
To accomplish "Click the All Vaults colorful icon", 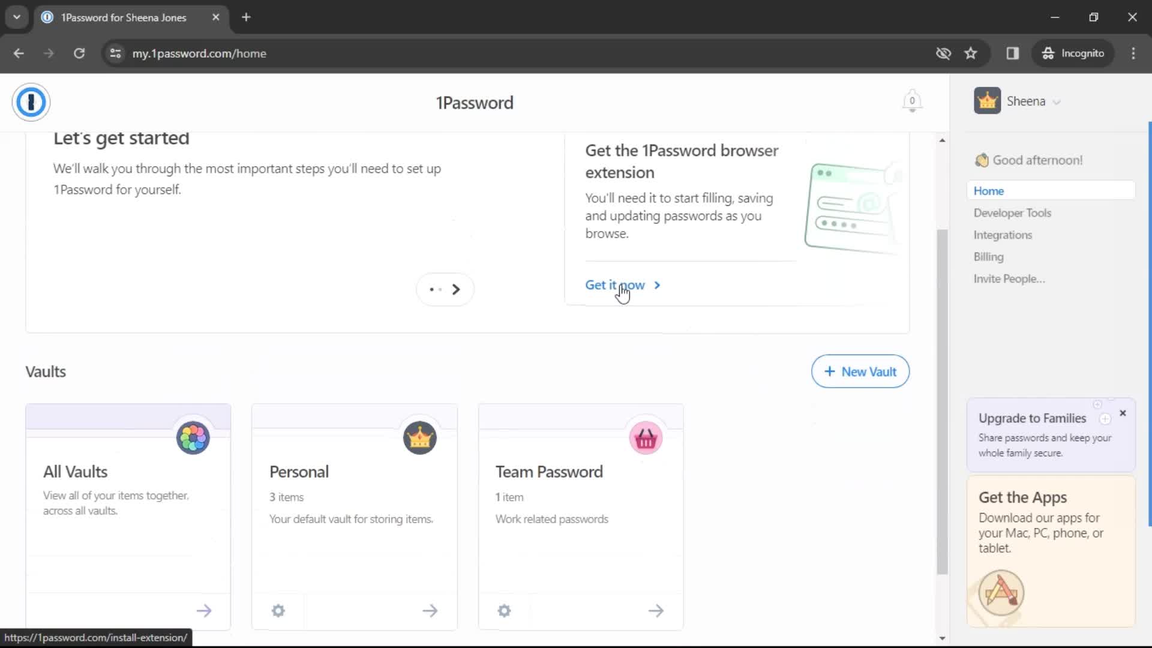I will coord(193,437).
